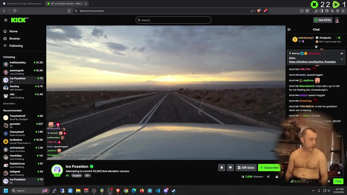Image resolution: width=347 pixels, height=195 pixels.
Task: Click the report warning triangle icon
Action: point(277,177)
